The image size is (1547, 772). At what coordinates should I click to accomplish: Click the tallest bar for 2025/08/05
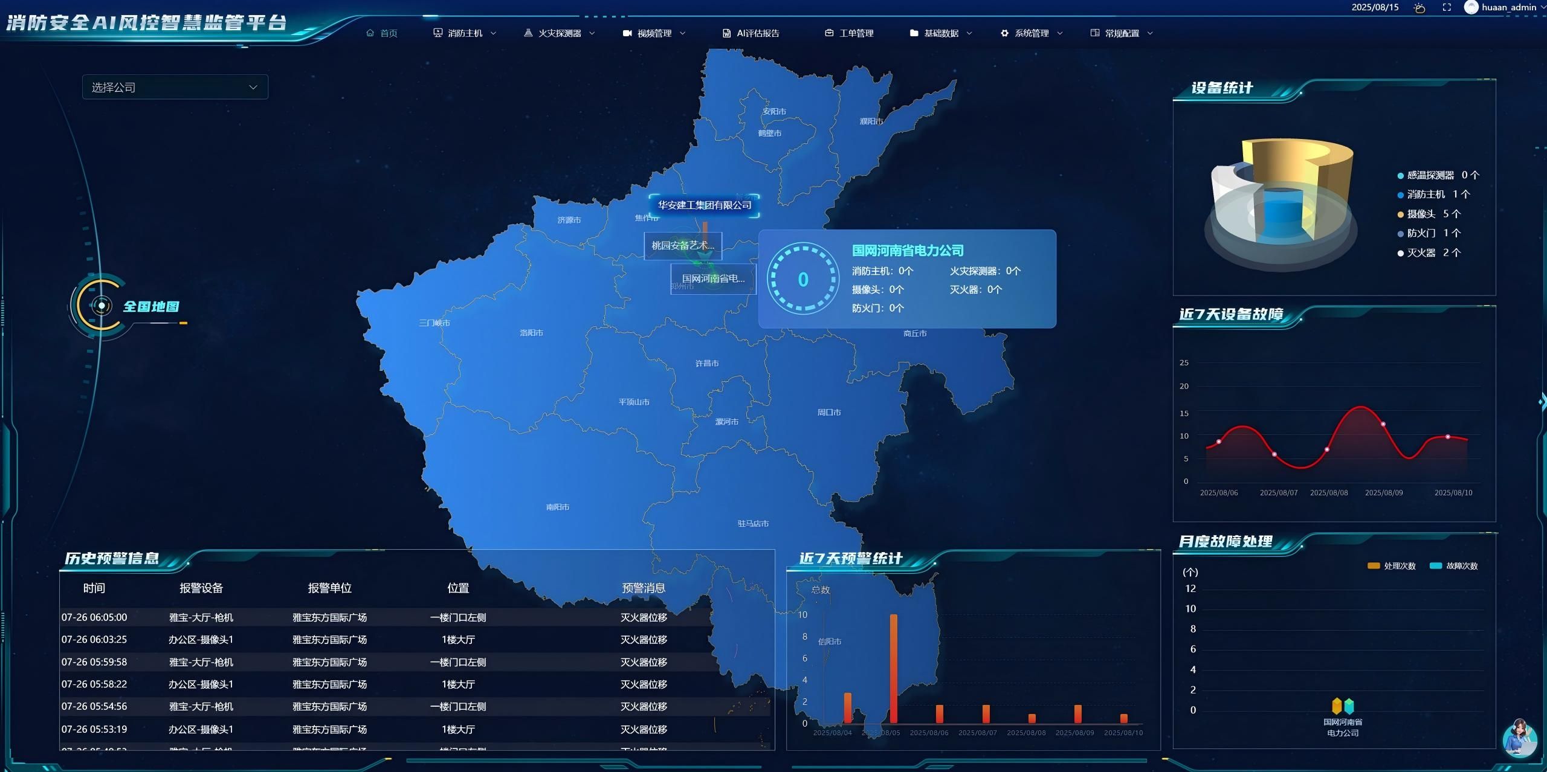(x=893, y=667)
